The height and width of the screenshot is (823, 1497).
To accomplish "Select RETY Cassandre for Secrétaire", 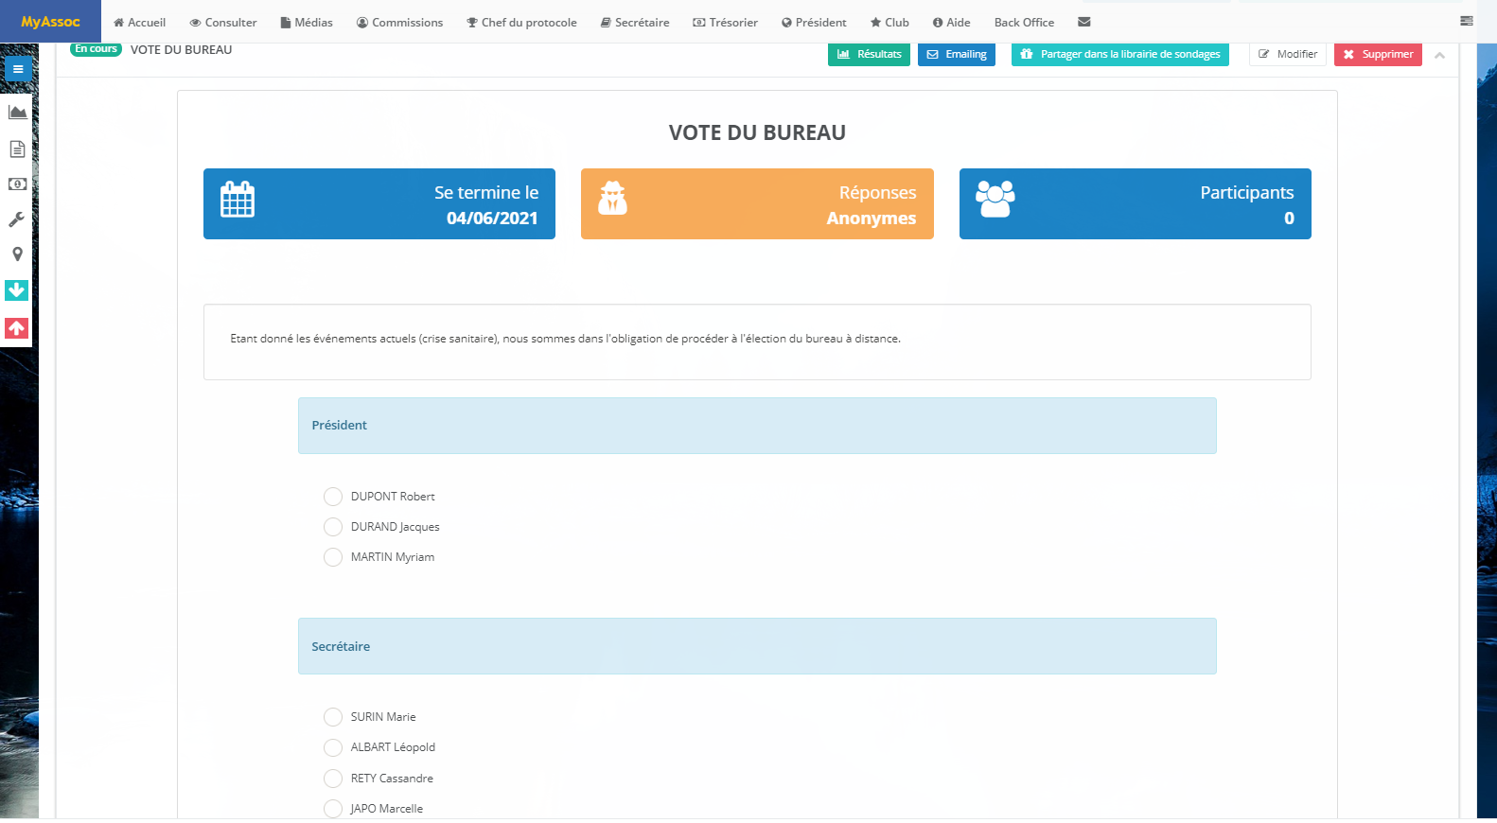I will click(333, 779).
